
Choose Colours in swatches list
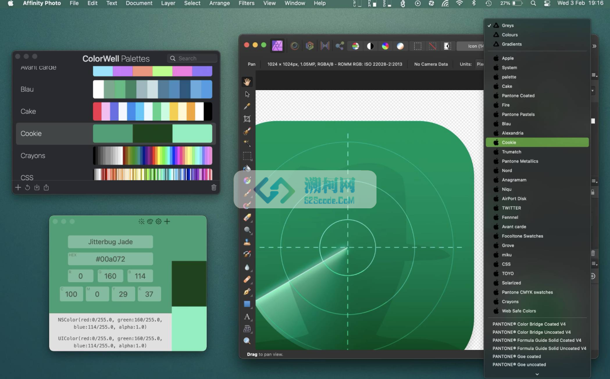pyautogui.click(x=537, y=35)
